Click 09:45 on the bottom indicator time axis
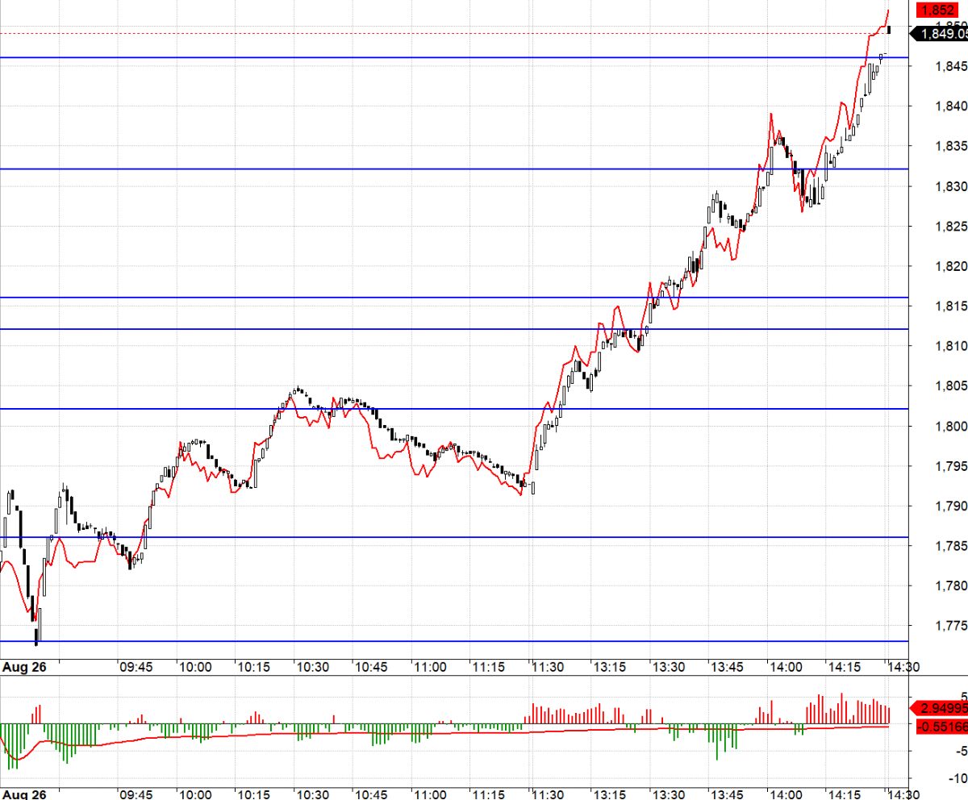Viewport: 968px width, 800px height. coord(136,794)
